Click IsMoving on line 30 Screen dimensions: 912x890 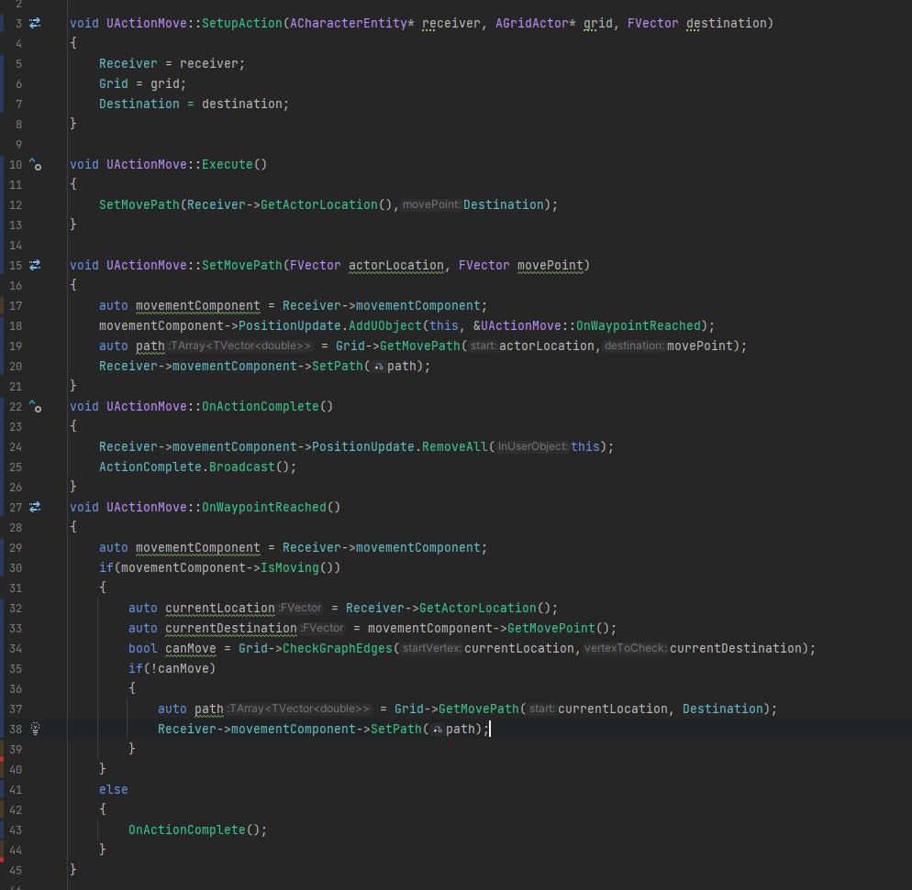290,567
